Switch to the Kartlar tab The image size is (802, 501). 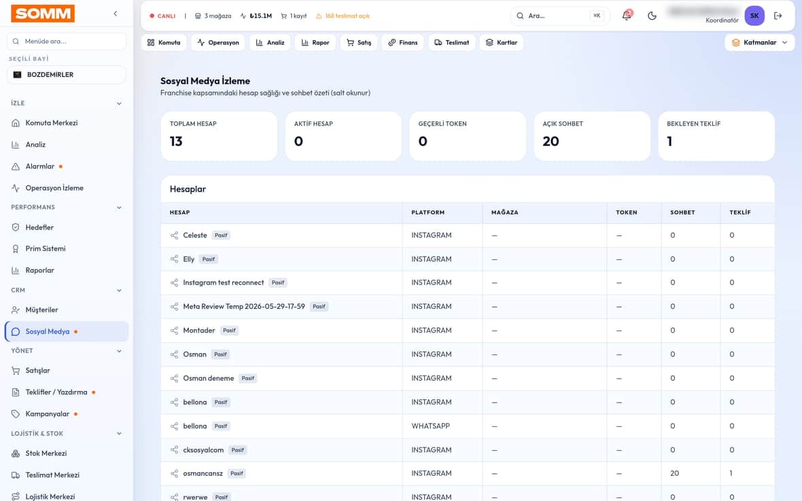coord(502,42)
